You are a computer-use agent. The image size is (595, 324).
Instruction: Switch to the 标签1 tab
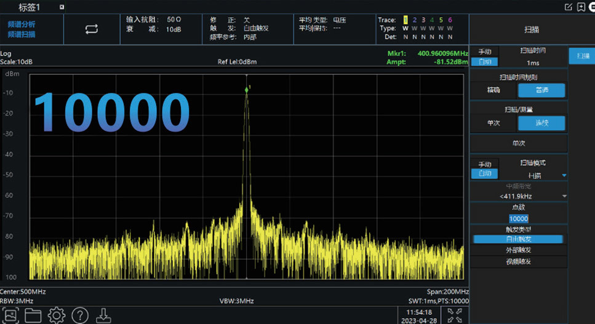coord(29,7)
